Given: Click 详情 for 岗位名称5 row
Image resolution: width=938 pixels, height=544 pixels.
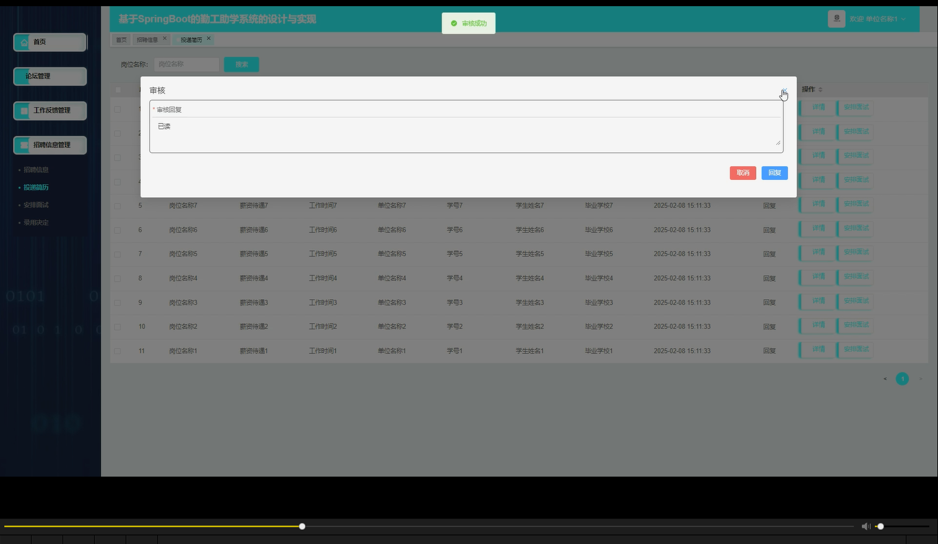Looking at the screenshot, I should (x=818, y=252).
